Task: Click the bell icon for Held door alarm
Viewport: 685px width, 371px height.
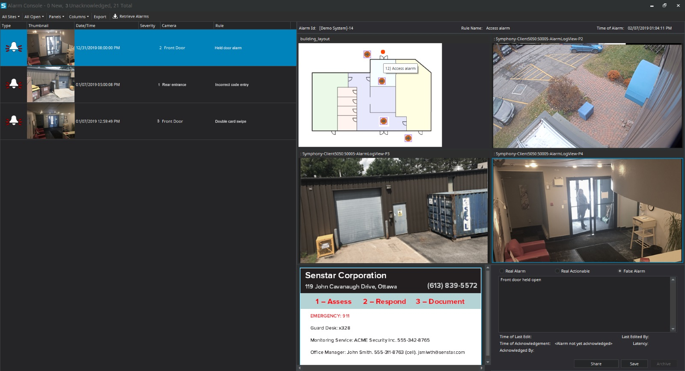Action: tap(14, 47)
